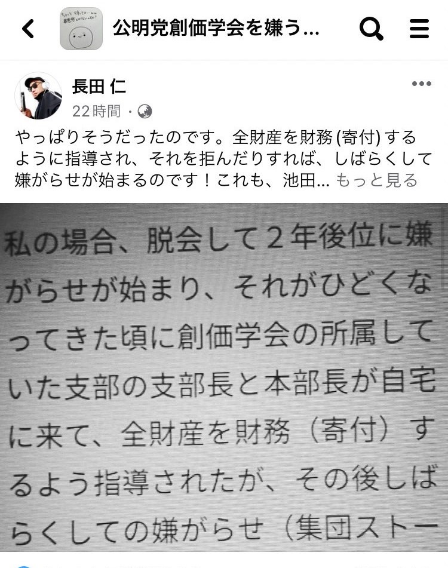Open post options via the three dots

[422, 84]
